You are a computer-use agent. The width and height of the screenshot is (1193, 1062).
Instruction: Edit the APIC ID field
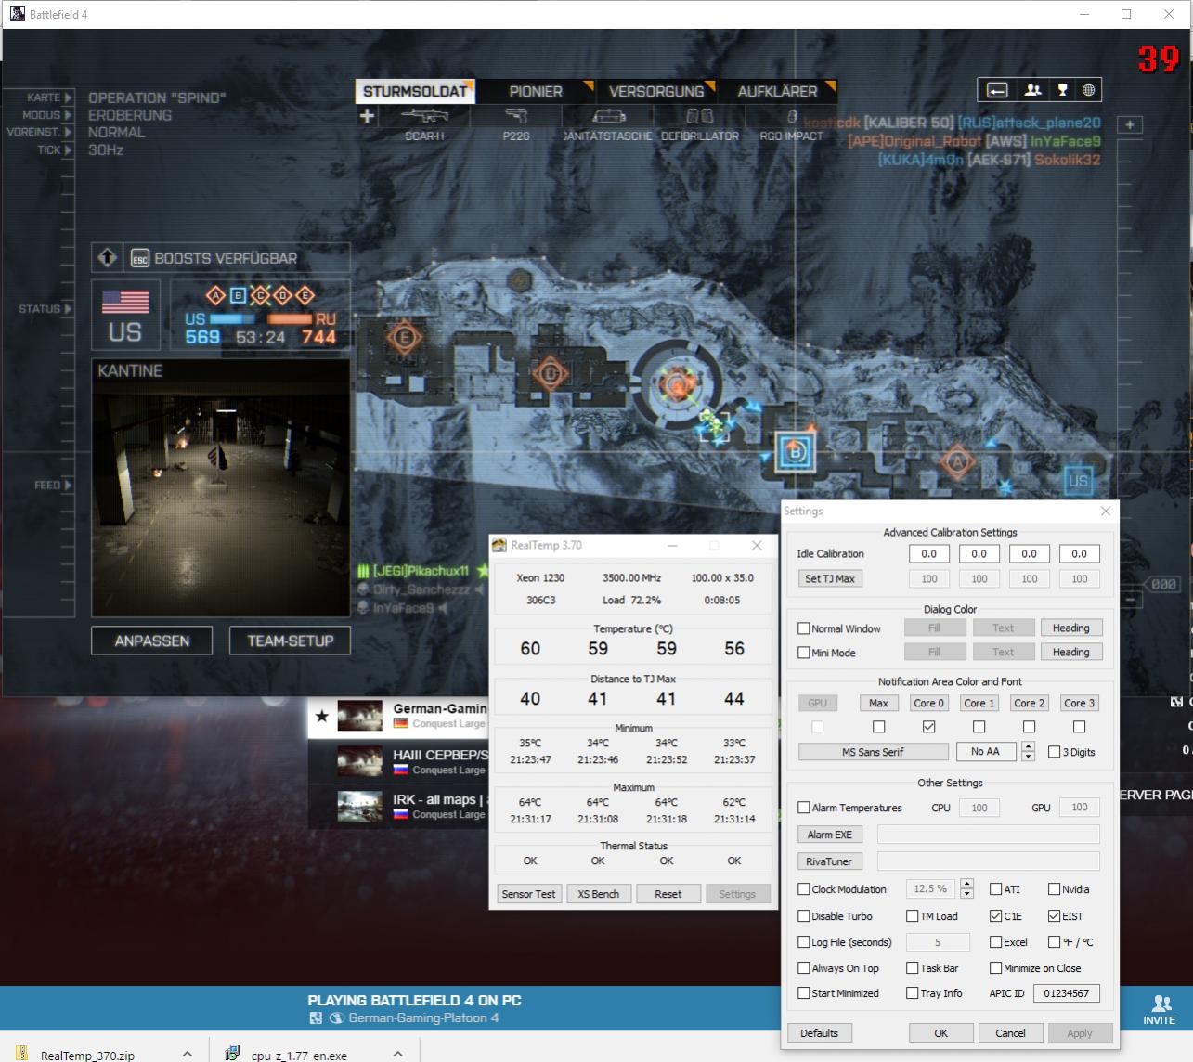click(1066, 993)
